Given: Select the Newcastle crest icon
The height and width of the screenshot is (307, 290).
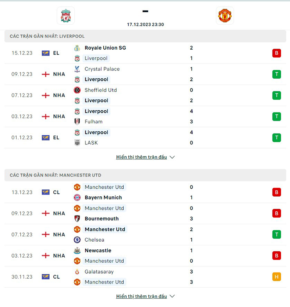Looking at the screenshot, I should click(77, 250).
